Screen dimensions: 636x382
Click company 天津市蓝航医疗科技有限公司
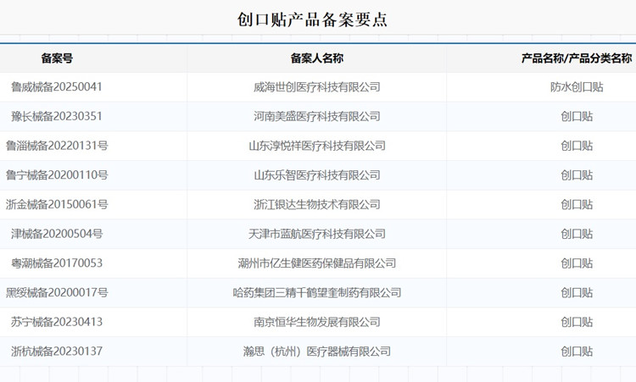click(x=317, y=234)
